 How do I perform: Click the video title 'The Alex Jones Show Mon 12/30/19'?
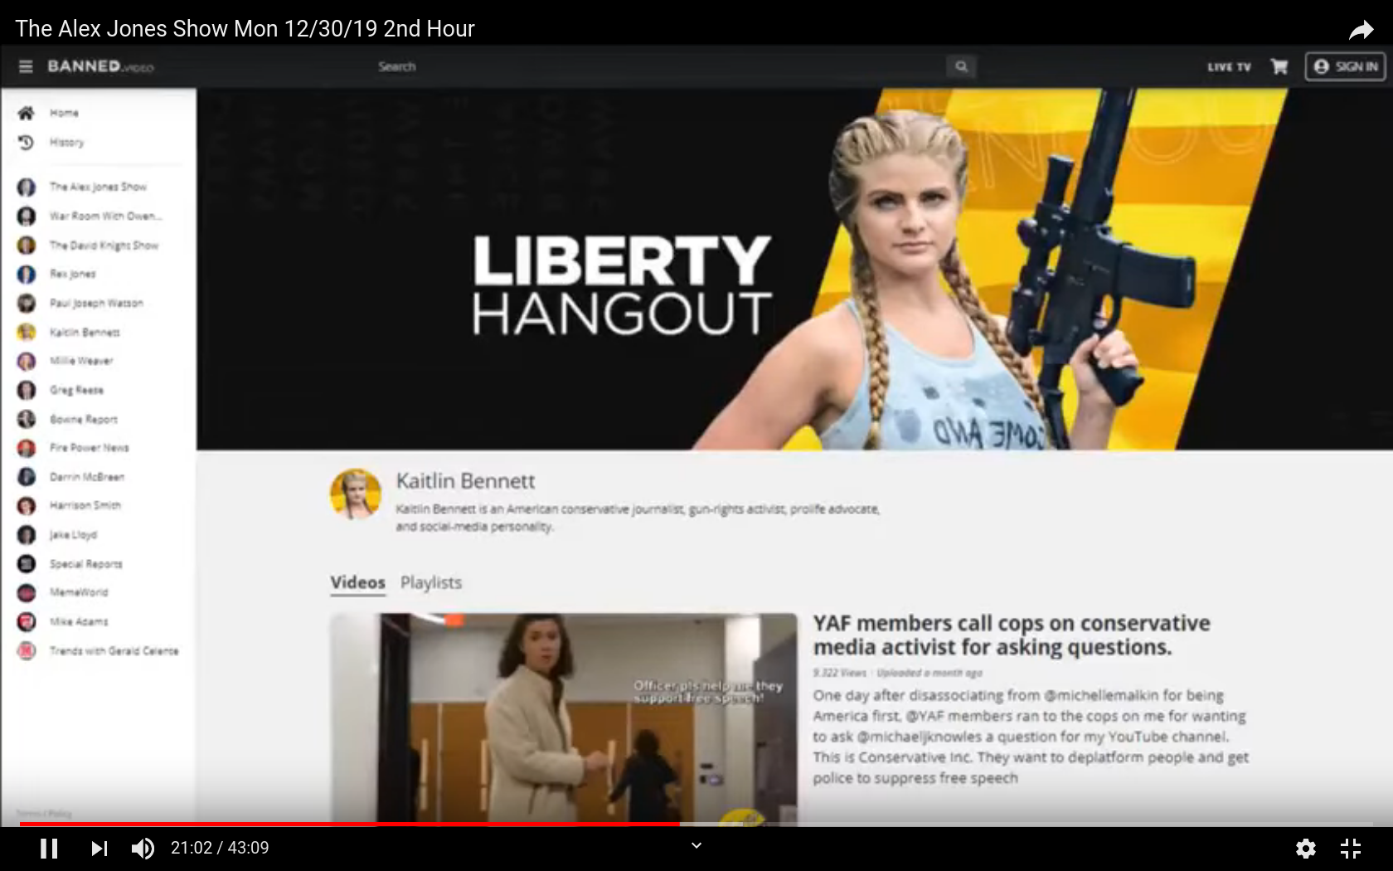[x=245, y=29]
